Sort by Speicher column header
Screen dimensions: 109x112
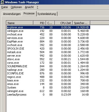point(81,23)
